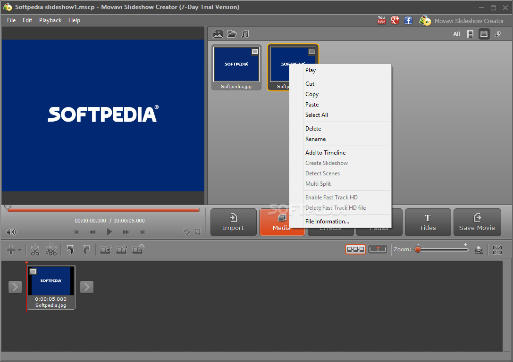The width and height of the screenshot is (513, 362).
Task: Click the zoom to fit magnifier icon
Action: click(x=479, y=250)
